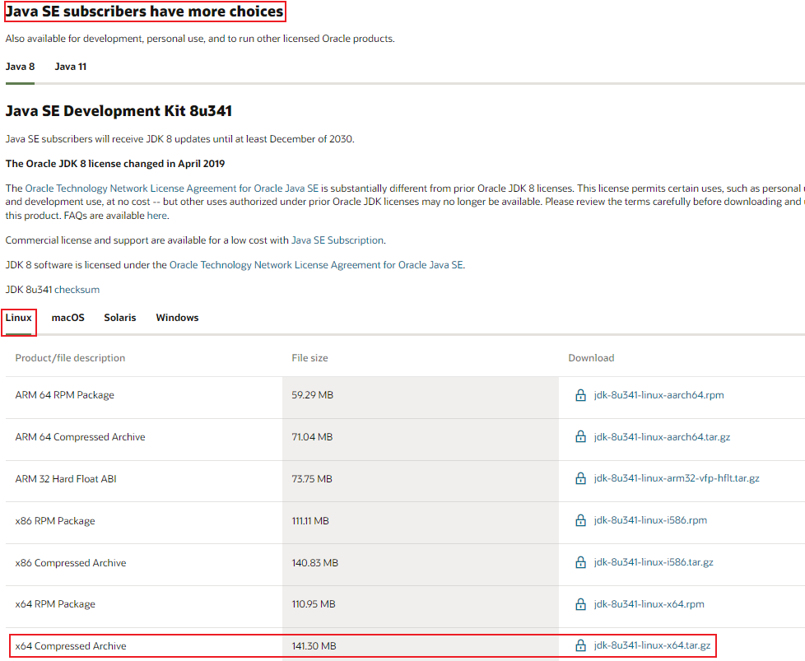Click lock icon beside jdk-8u341-linux-aarch64.tar.gz
Screen dimensions: 805x661
pyautogui.click(x=580, y=436)
